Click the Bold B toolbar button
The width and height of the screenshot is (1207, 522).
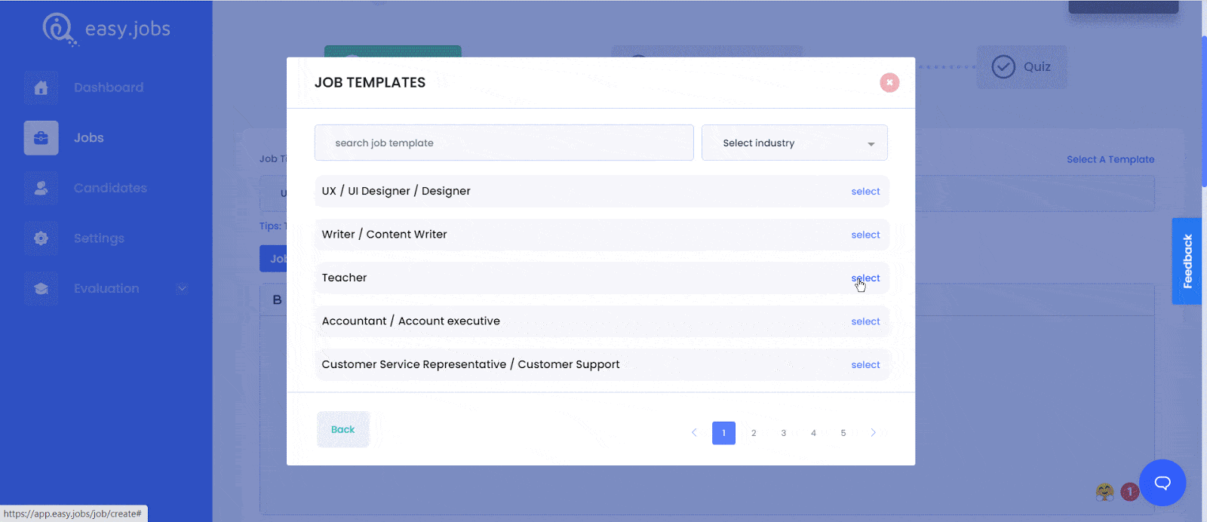(x=277, y=300)
